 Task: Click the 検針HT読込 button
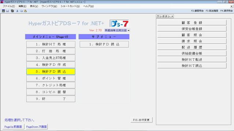tap(192, 65)
